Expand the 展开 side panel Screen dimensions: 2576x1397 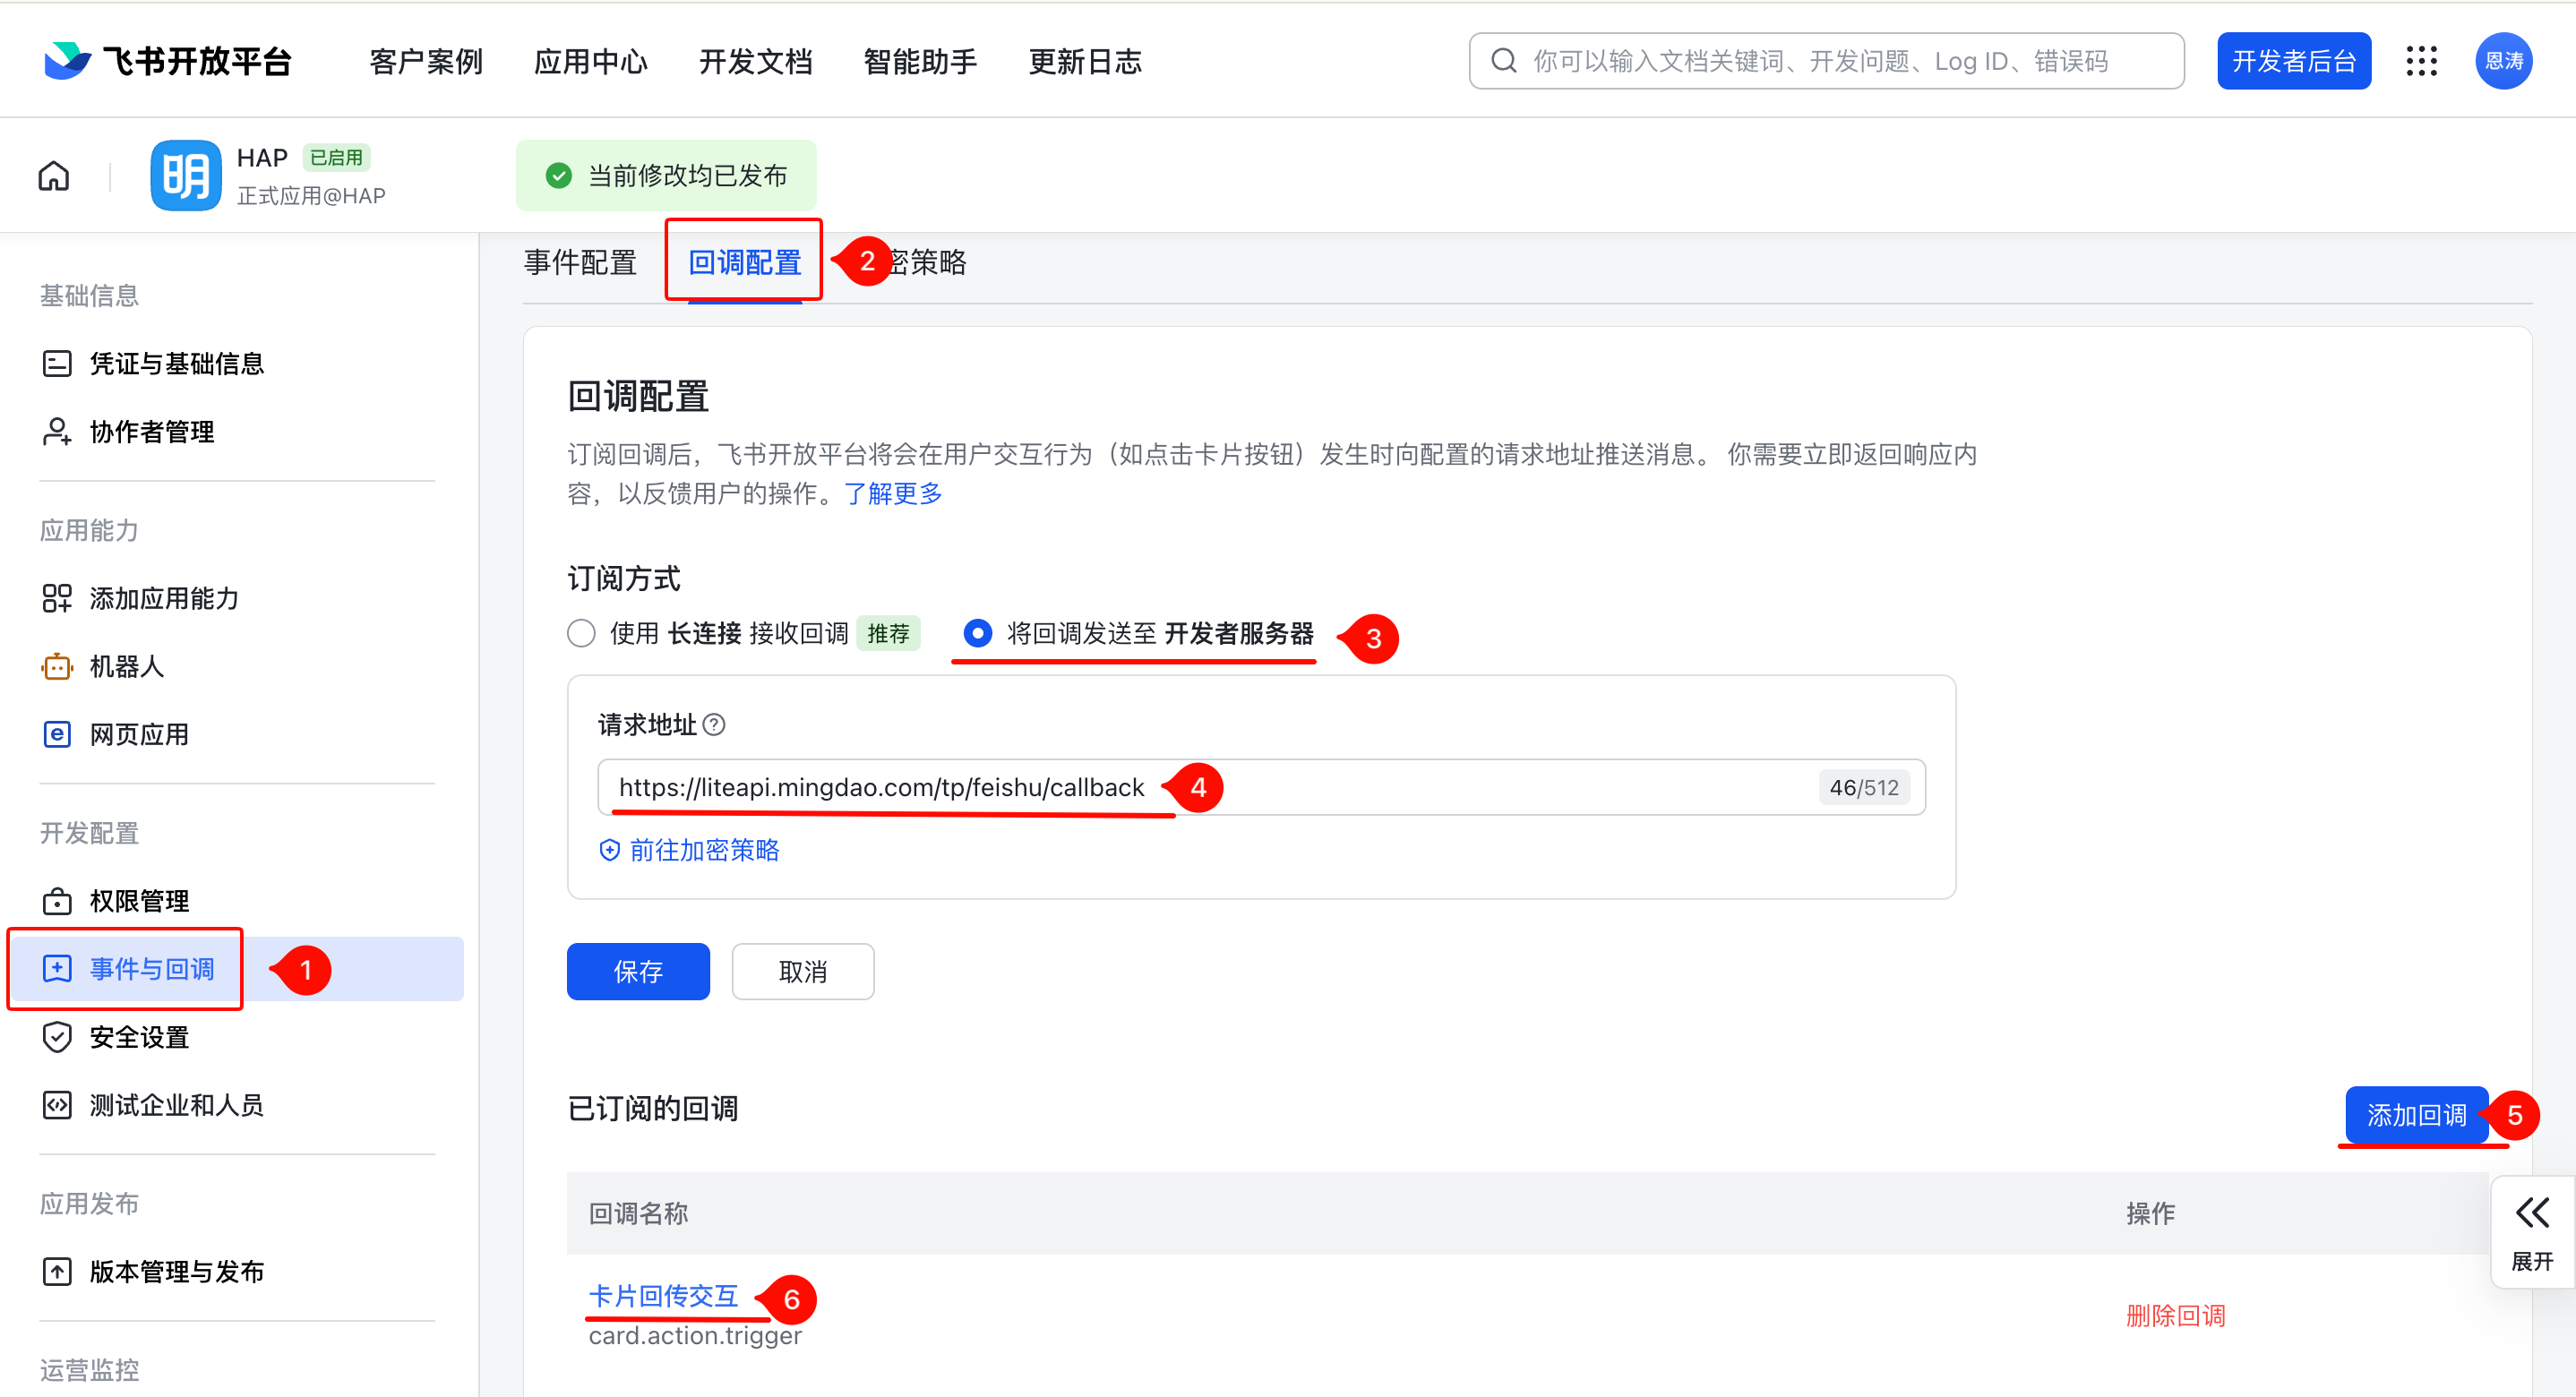(2532, 1233)
